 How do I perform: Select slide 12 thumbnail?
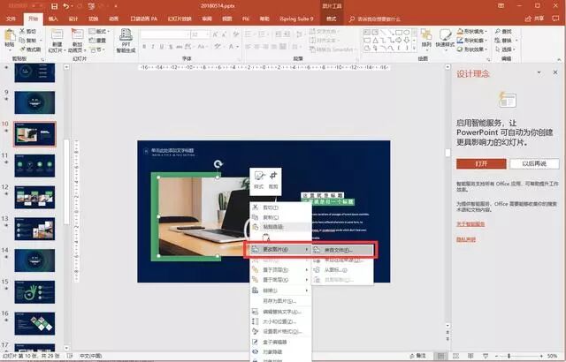[34, 197]
